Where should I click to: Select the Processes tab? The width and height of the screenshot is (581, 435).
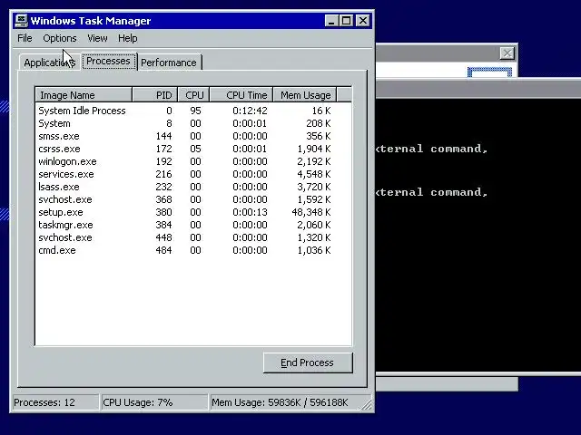click(x=109, y=61)
